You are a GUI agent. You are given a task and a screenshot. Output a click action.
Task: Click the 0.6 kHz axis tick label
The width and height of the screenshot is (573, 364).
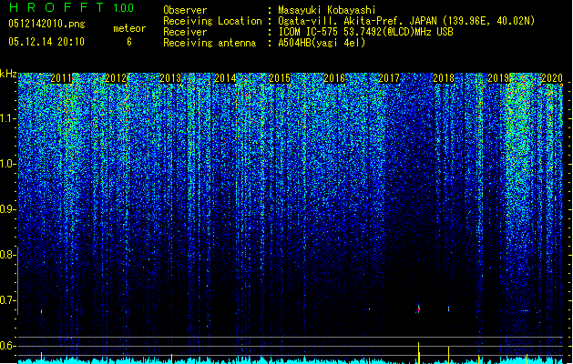tap(7, 346)
